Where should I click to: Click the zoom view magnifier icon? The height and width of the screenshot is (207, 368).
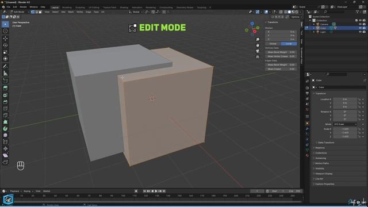click(258, 40)
